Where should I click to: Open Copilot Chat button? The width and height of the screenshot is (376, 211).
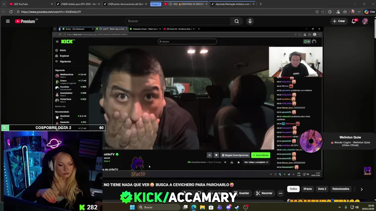[x=370, y=12]
